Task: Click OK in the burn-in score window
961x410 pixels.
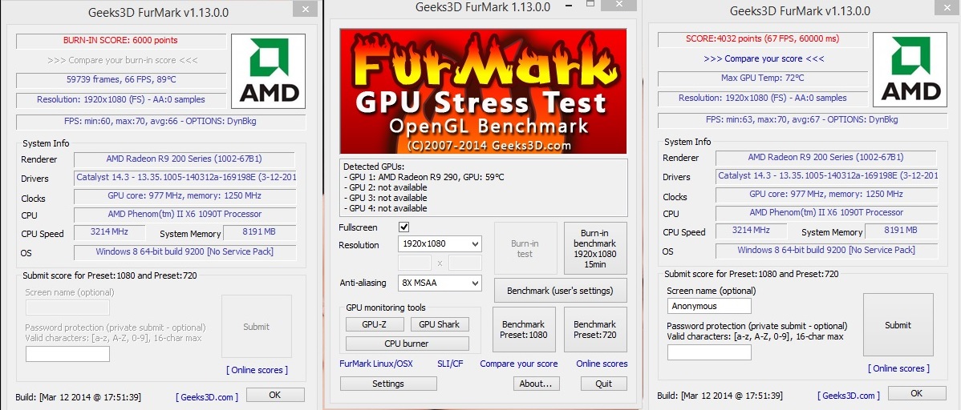Action: point(275,395)
